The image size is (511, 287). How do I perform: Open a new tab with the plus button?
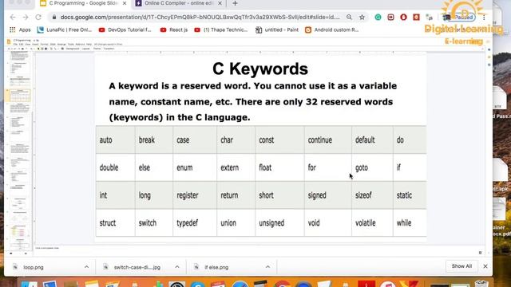pos(235,3)
